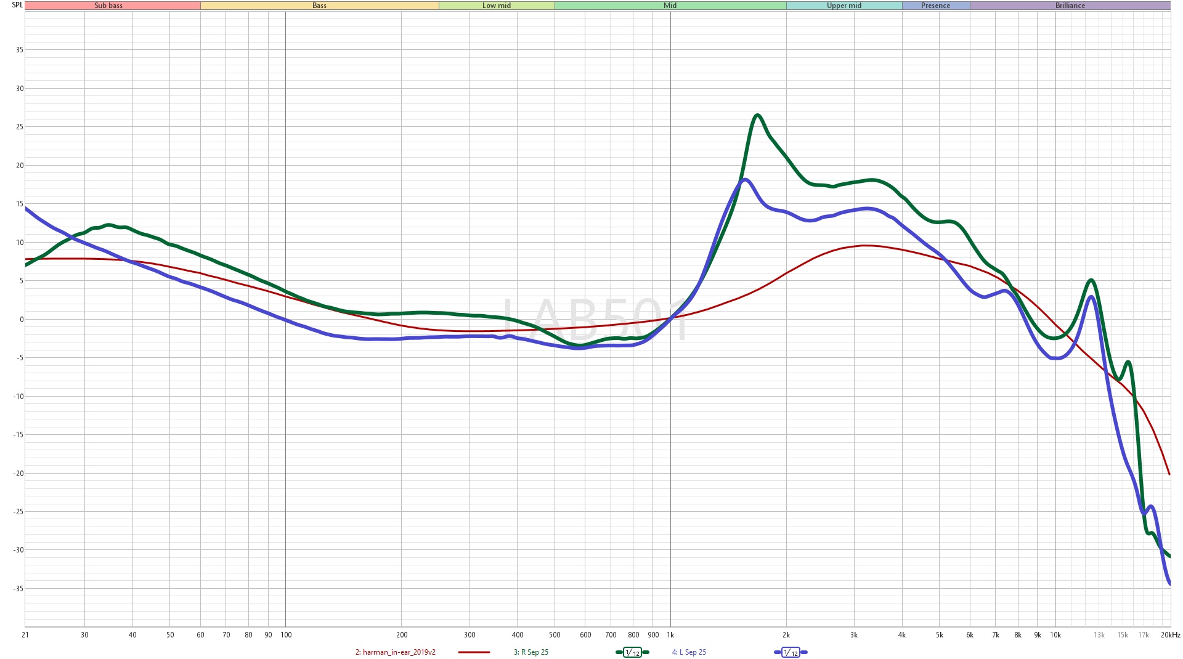The width and height of the screenshot is (1183, 659).
Task: Click the Low mid band header
Action: point(497,6)
